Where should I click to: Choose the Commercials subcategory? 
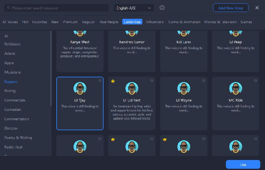(x=15, y=100)
